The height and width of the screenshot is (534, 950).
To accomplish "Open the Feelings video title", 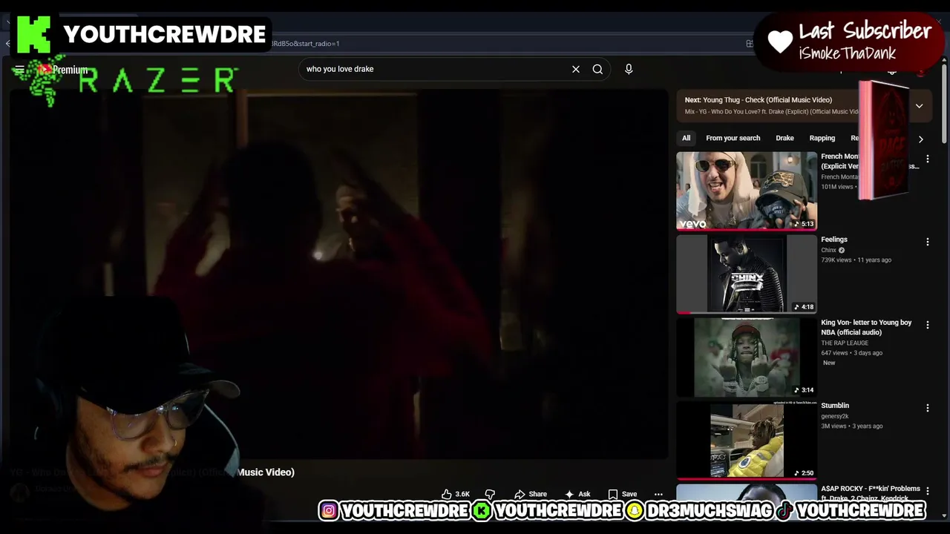I will coord(834,240).
